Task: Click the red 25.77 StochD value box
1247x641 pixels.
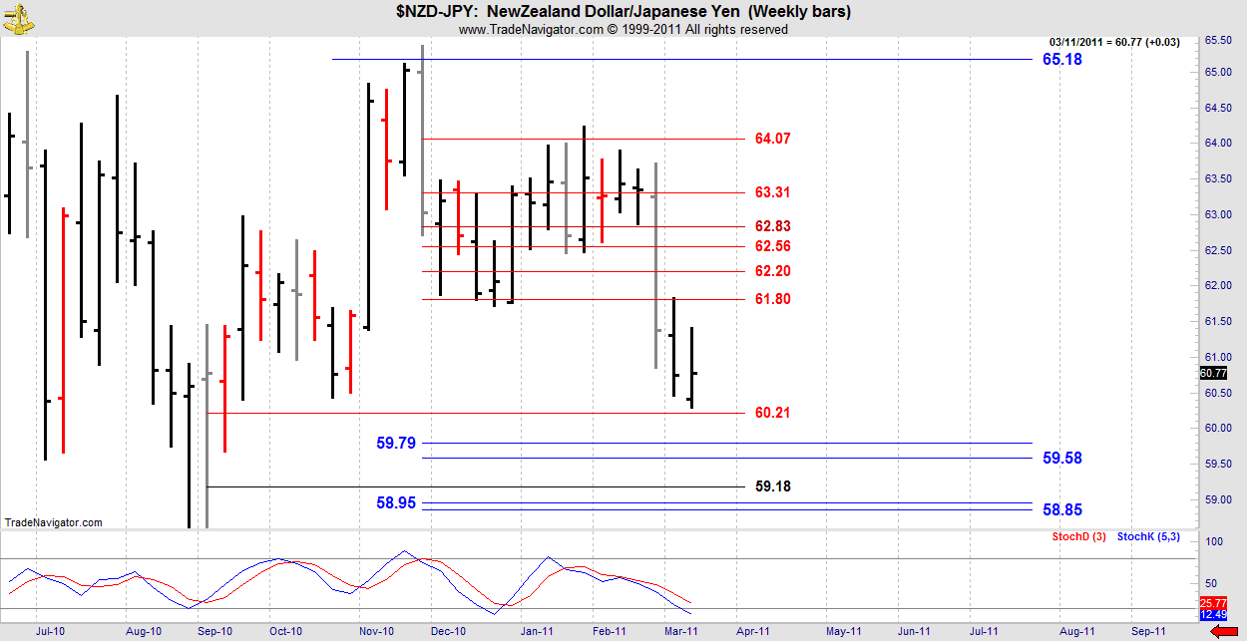Action: [1212, 603]
